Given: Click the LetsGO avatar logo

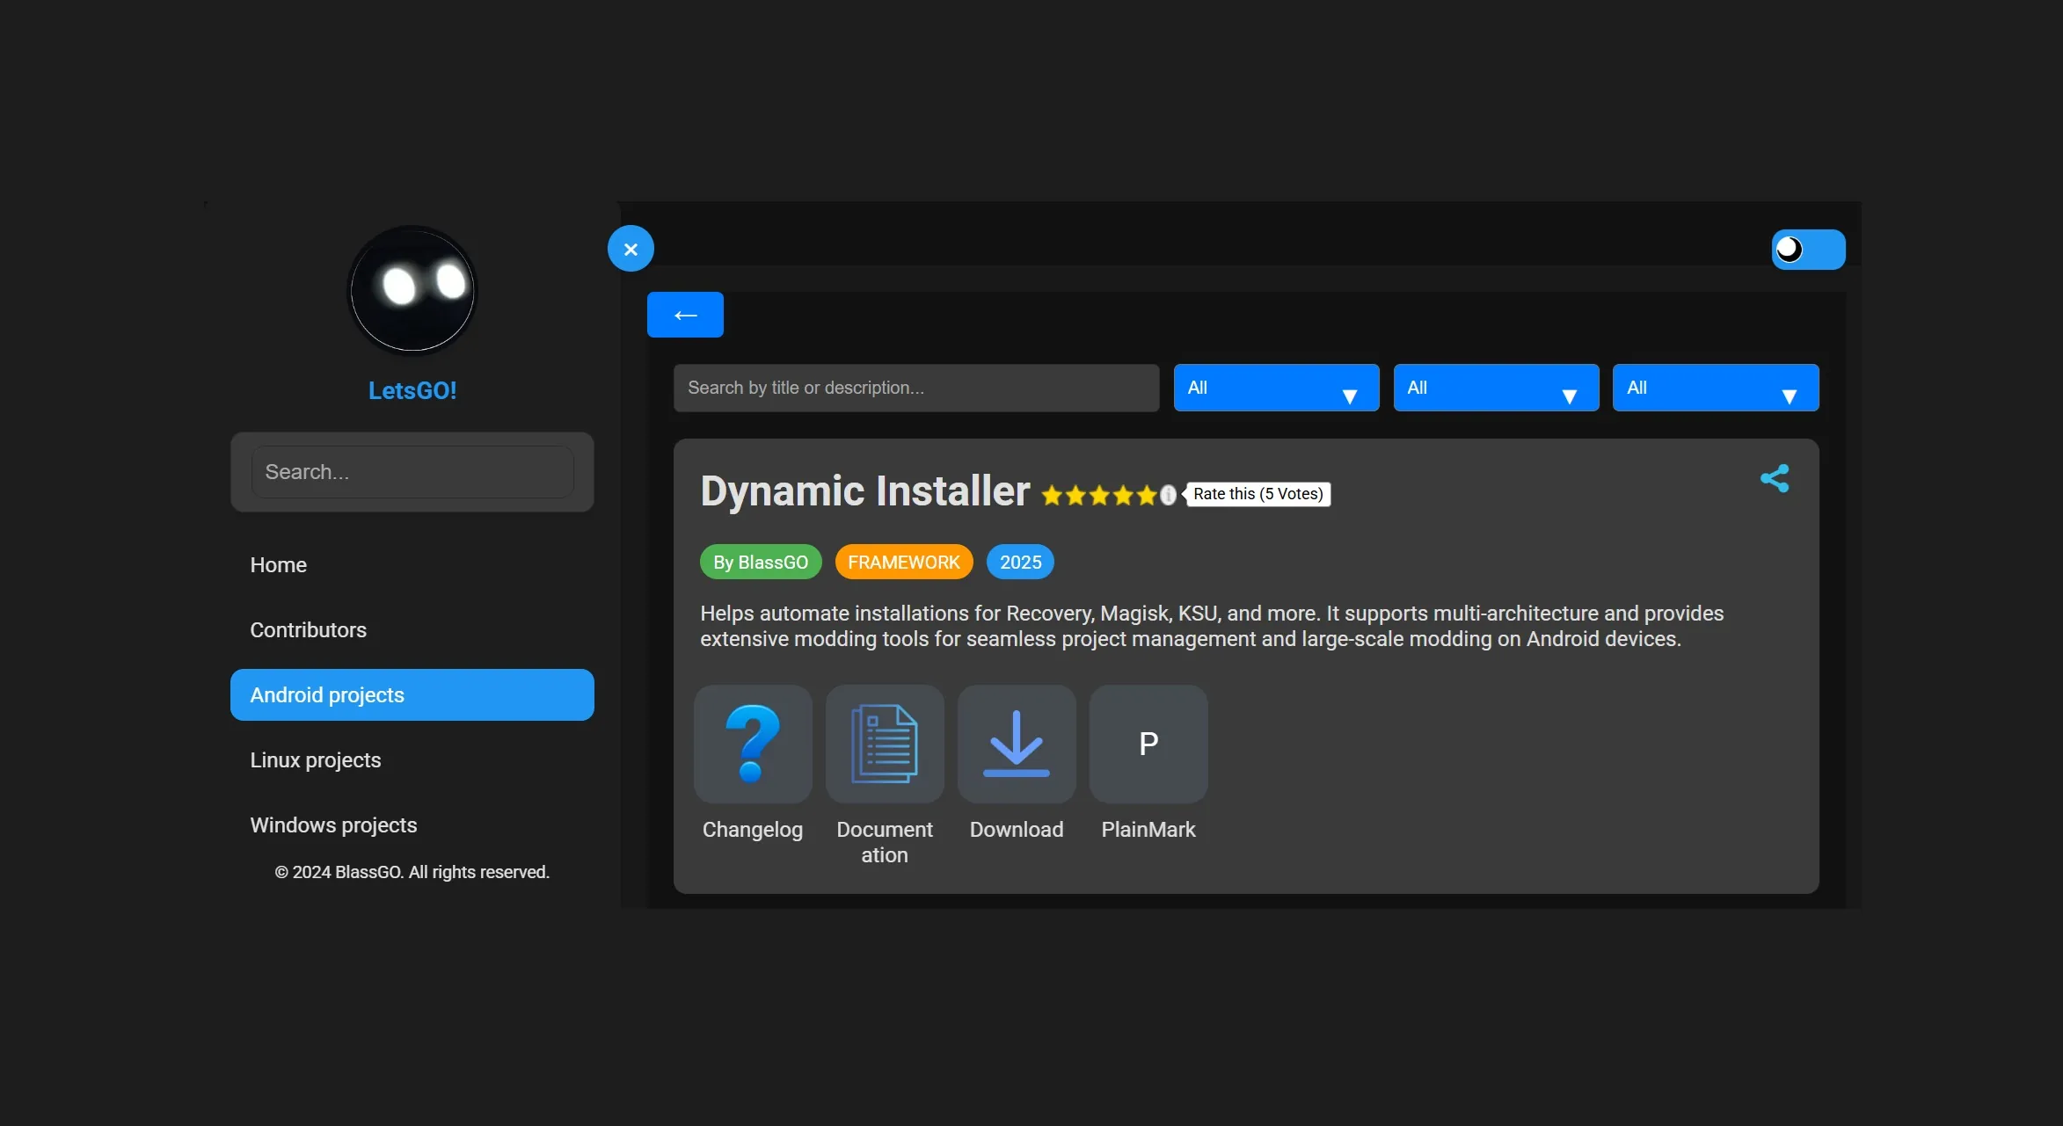Looking at the screenshot, I should (x=412, y=289).
